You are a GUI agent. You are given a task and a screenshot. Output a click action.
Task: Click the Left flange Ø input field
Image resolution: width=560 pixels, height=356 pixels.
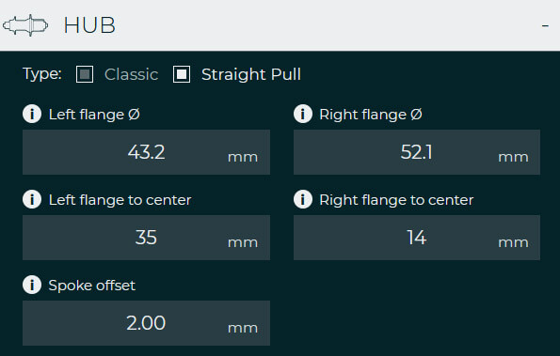click(146, 152)
